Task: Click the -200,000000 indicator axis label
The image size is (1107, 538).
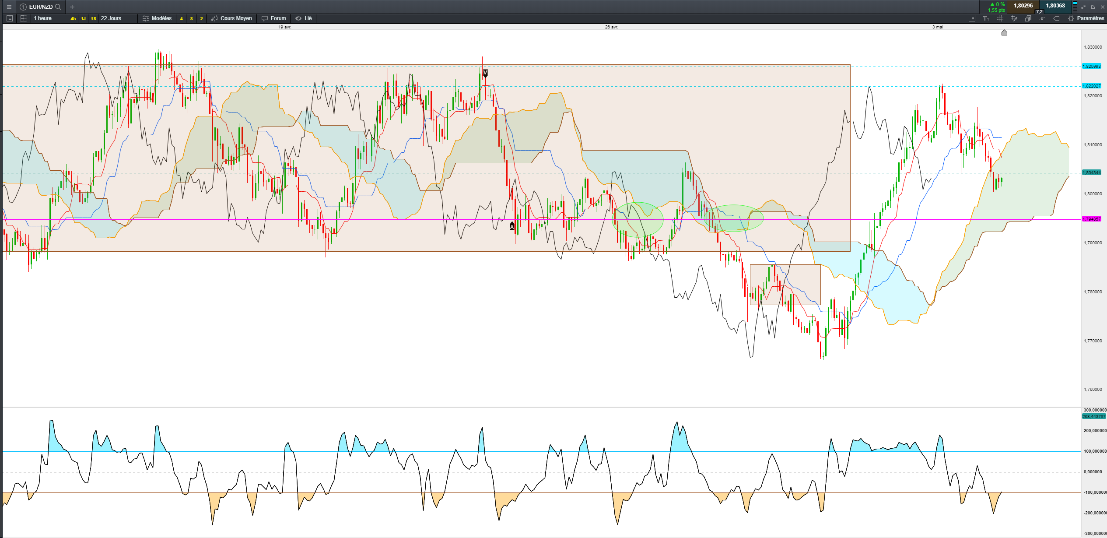Action: [1095, 513]
